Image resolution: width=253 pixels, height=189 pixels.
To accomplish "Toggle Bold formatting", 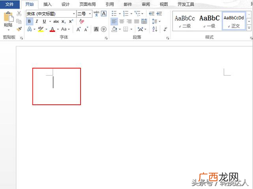I will tap(30, 21).
